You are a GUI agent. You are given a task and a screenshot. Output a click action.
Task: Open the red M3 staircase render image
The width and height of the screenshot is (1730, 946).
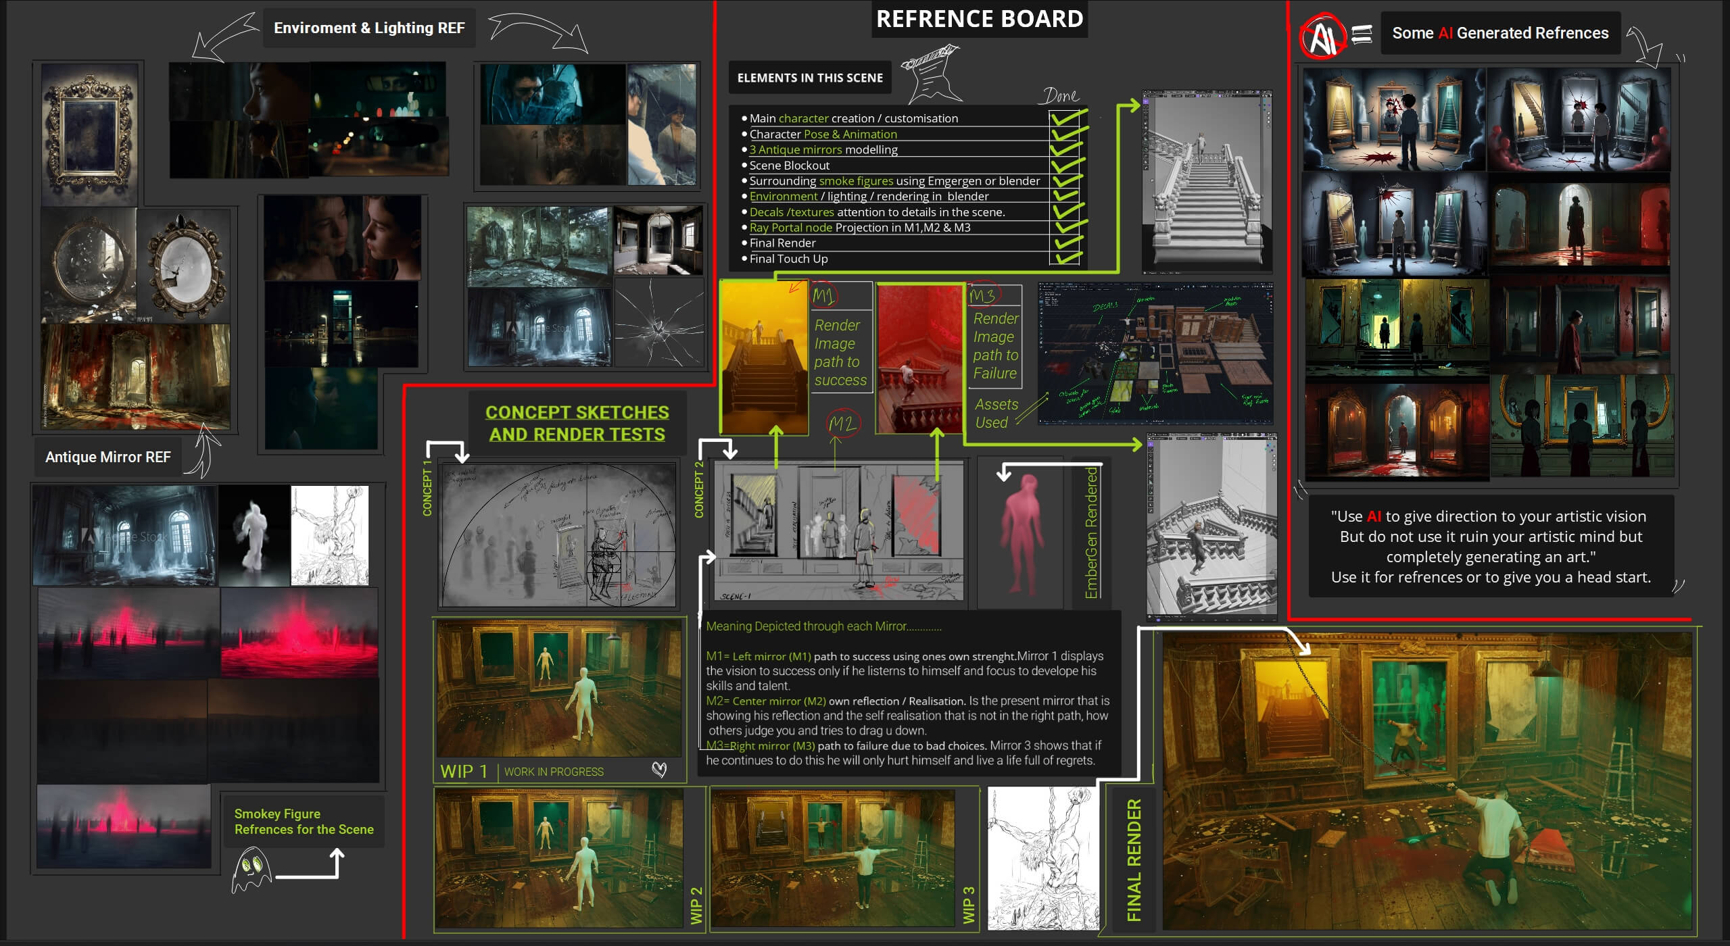coord(919,358)
